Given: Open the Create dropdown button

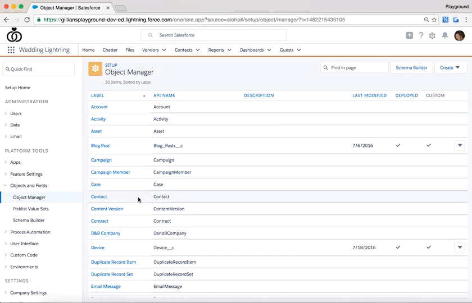Looking at the screenshot, I should coord(451,68).
